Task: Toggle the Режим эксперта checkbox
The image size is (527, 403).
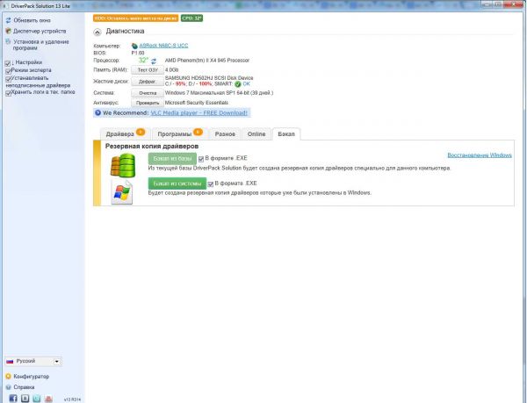Action: click(8, 71)
